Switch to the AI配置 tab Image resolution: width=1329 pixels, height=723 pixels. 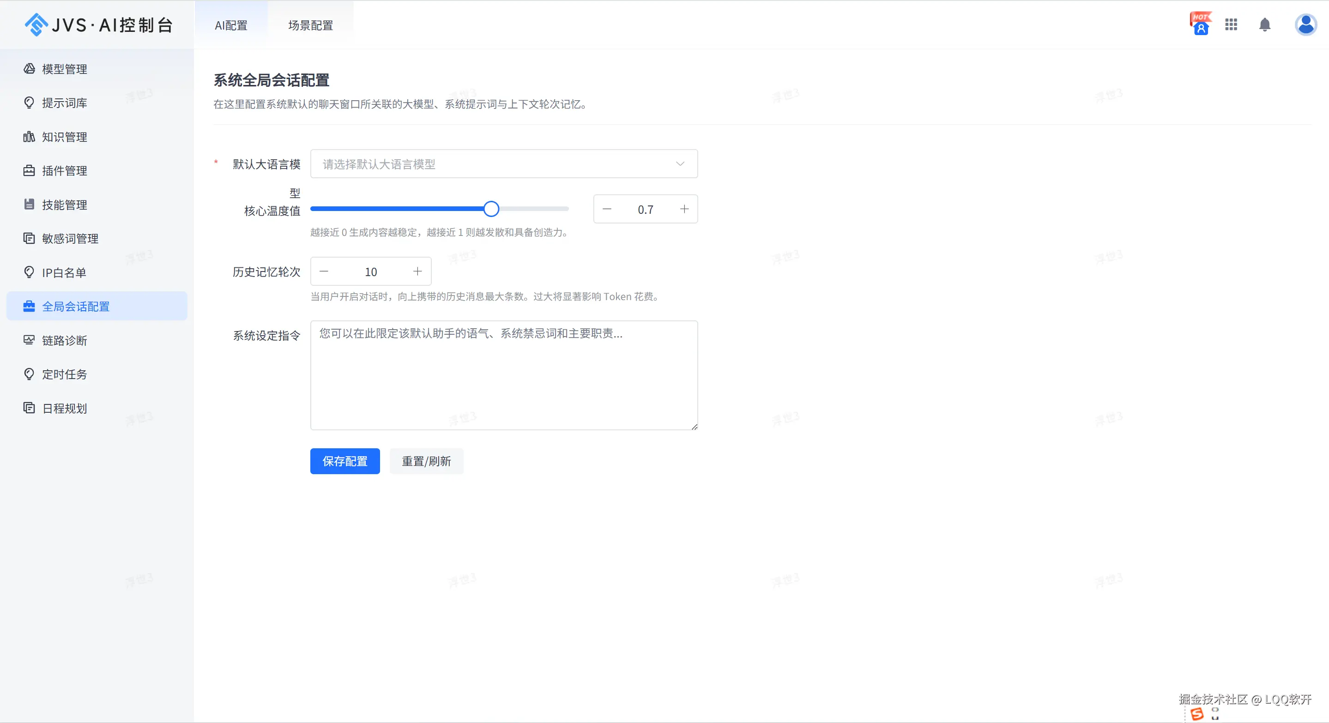tap(231, 25)
